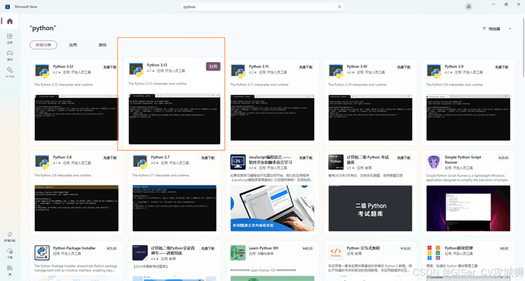Open the Python 3.11 terminal screenshot
Screen dimensions: 525x281
click(x=272, y=117)
